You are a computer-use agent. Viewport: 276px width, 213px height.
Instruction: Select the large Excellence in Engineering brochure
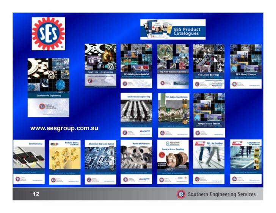tap(49, 87)
